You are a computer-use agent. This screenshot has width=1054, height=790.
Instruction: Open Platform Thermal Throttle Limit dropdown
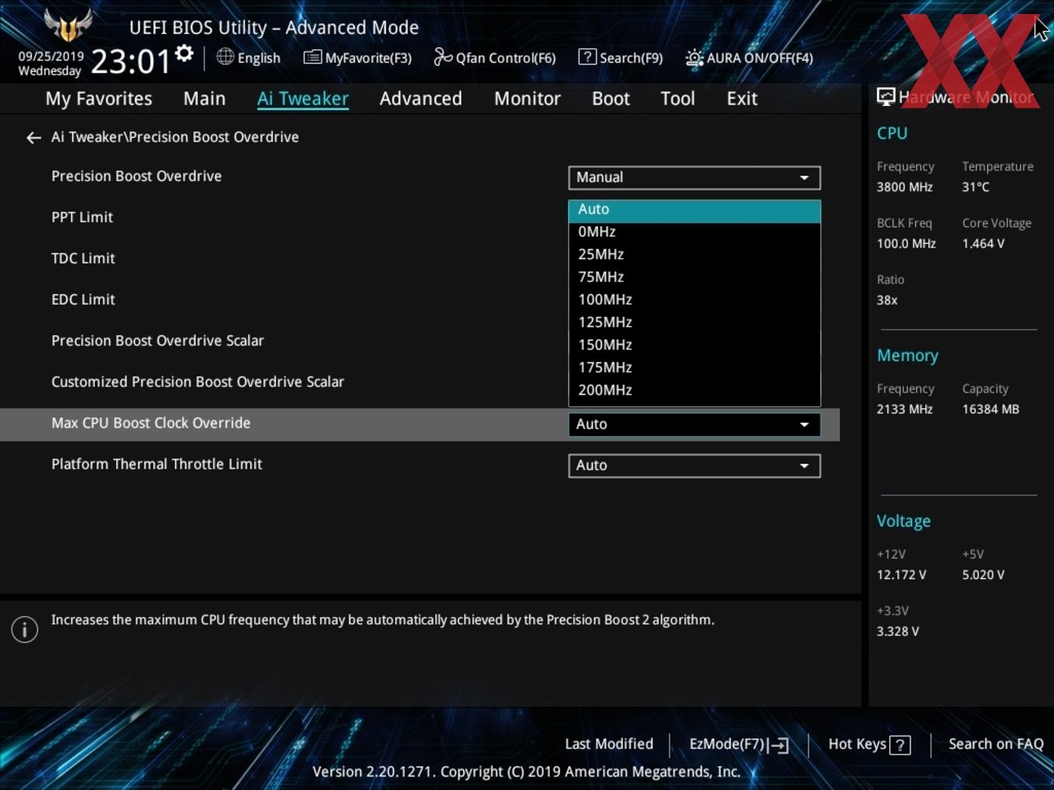click(x=694, y=465)
